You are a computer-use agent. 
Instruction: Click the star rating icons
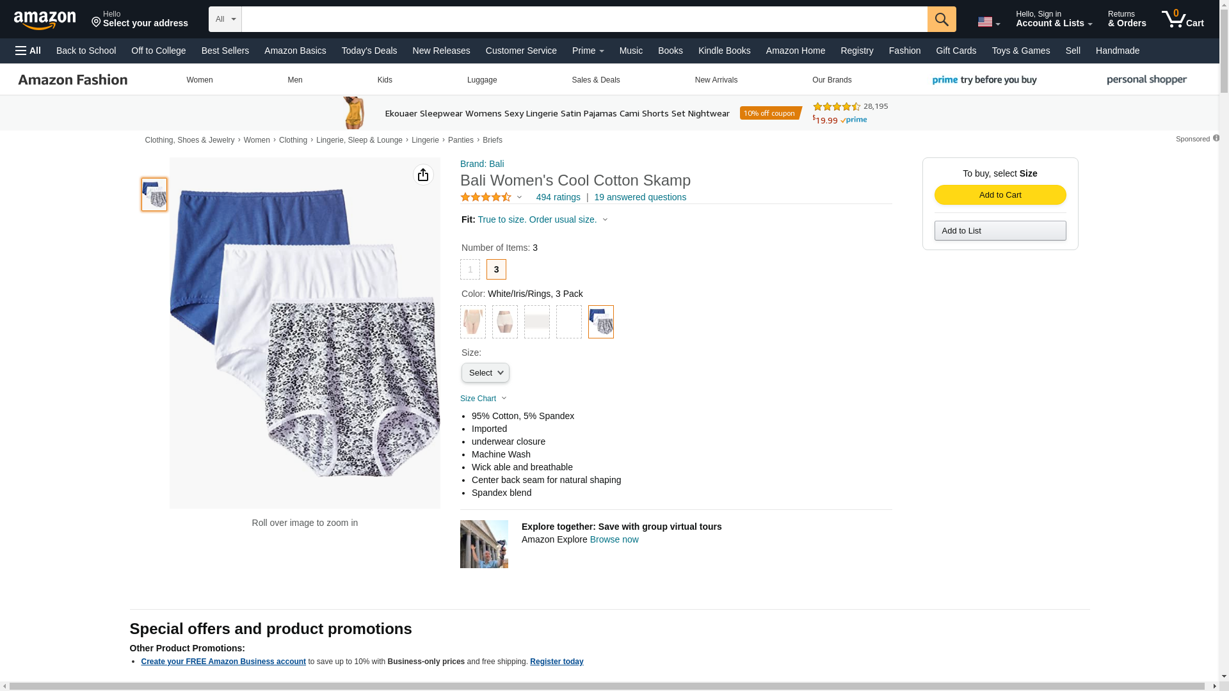pyautogui.click(x=486, y=197)
